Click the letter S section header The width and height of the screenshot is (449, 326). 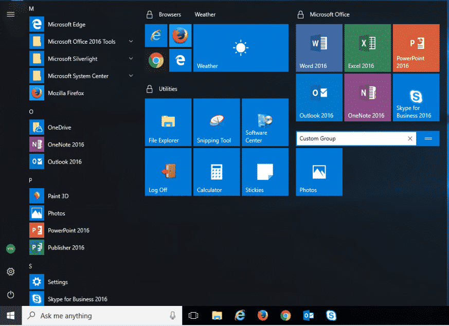30,266
